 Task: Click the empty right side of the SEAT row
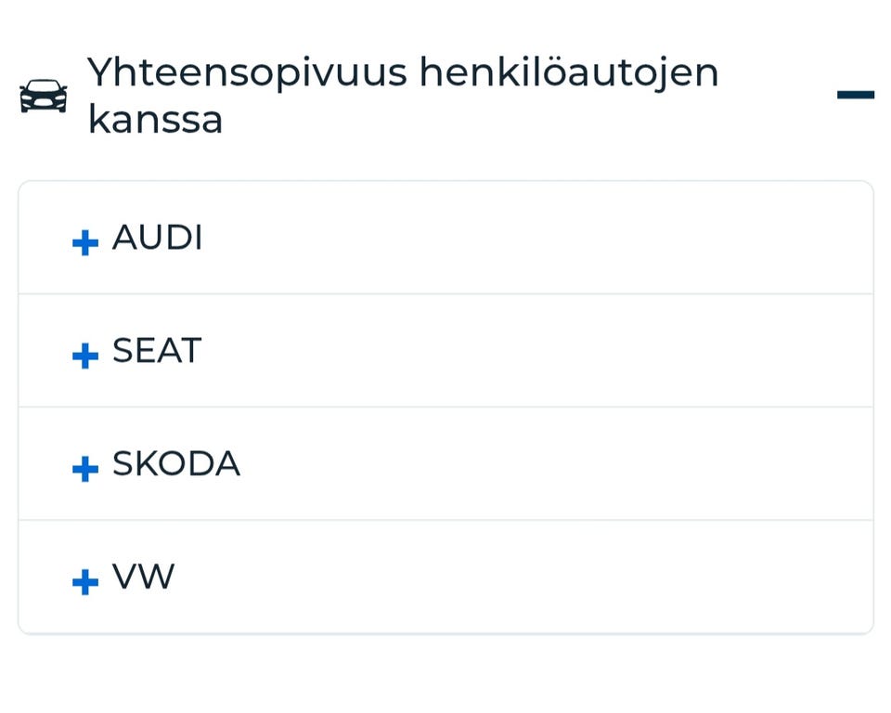click(705, 351)
